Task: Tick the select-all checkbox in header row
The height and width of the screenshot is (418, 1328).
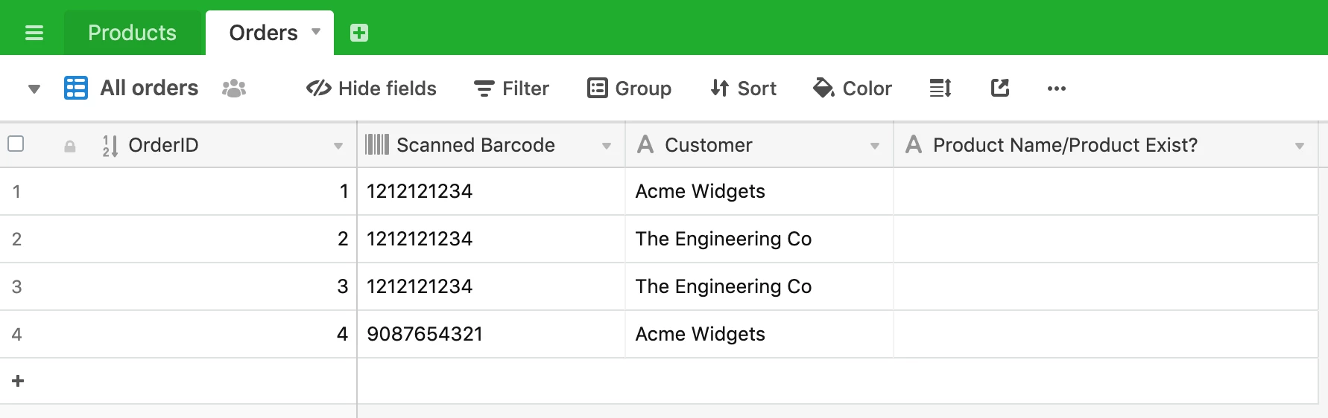Action: [16, 144]
